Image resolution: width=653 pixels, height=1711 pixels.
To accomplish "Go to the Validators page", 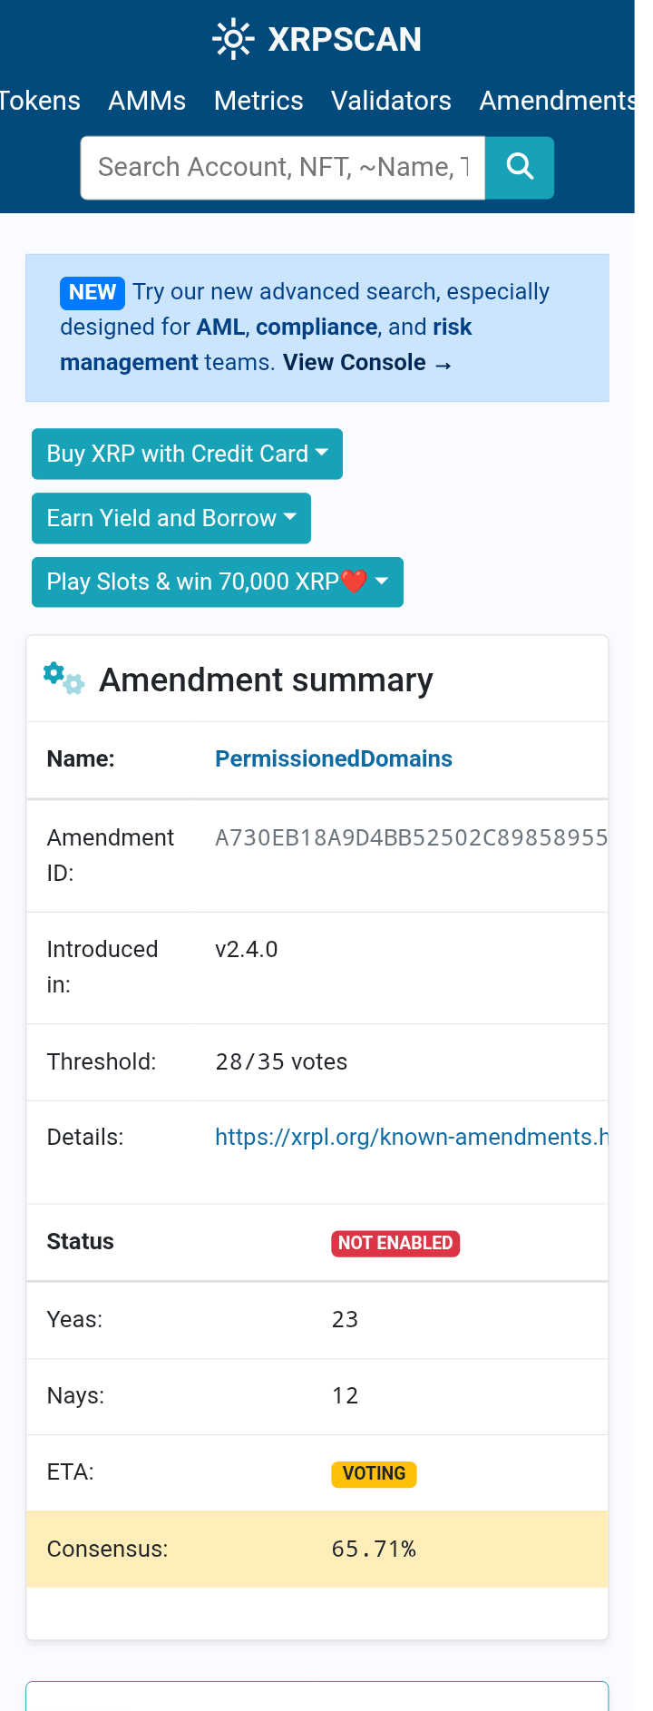I will tap(391, 101).
